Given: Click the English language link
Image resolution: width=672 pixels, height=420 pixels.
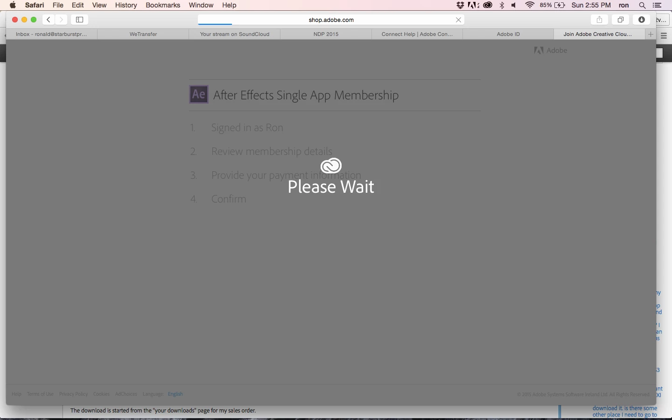Looking at the screenshot, I should click(x=175, y=394).
